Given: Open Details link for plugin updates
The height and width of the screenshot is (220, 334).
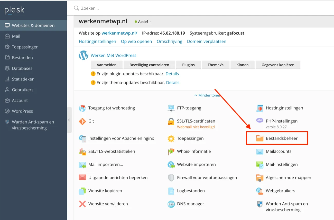Looking at the screenshot, I should pos(172,74).
